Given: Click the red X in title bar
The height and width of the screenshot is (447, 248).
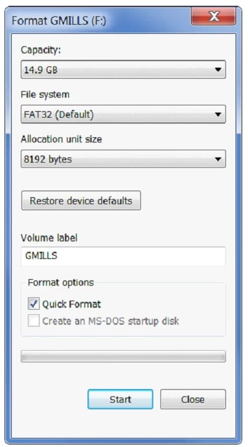Looking at the screenshot, I should click(214, 16).
